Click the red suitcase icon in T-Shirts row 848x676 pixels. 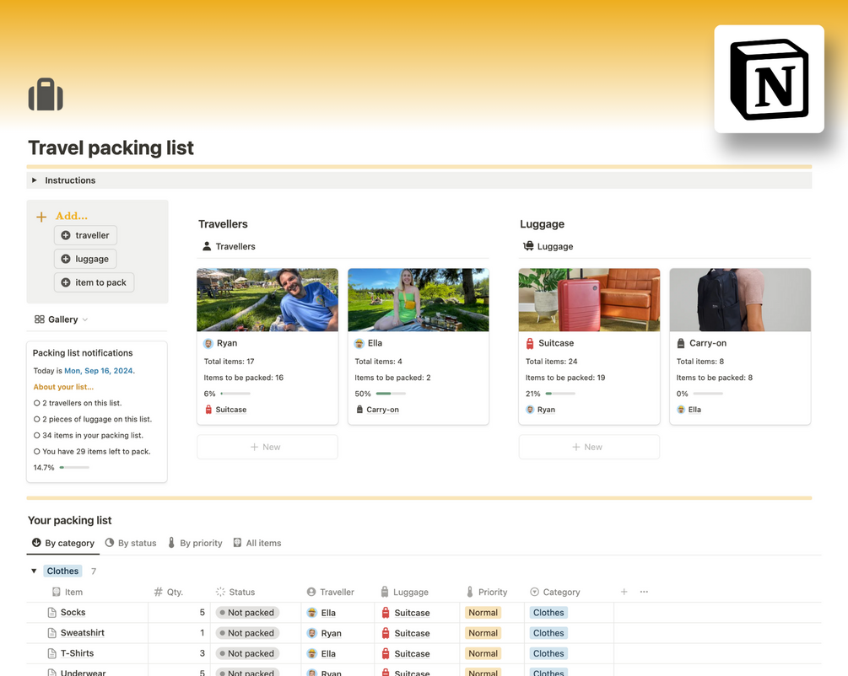[x=386, y=653]
